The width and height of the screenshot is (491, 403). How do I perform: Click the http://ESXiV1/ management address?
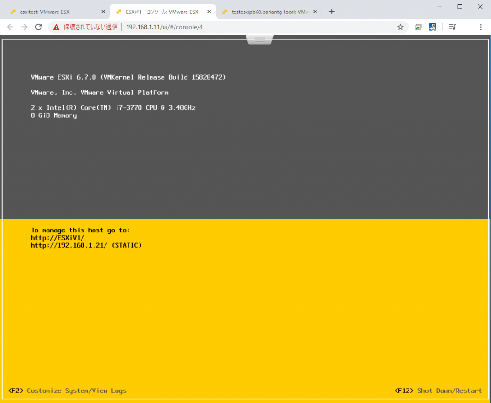58,238
